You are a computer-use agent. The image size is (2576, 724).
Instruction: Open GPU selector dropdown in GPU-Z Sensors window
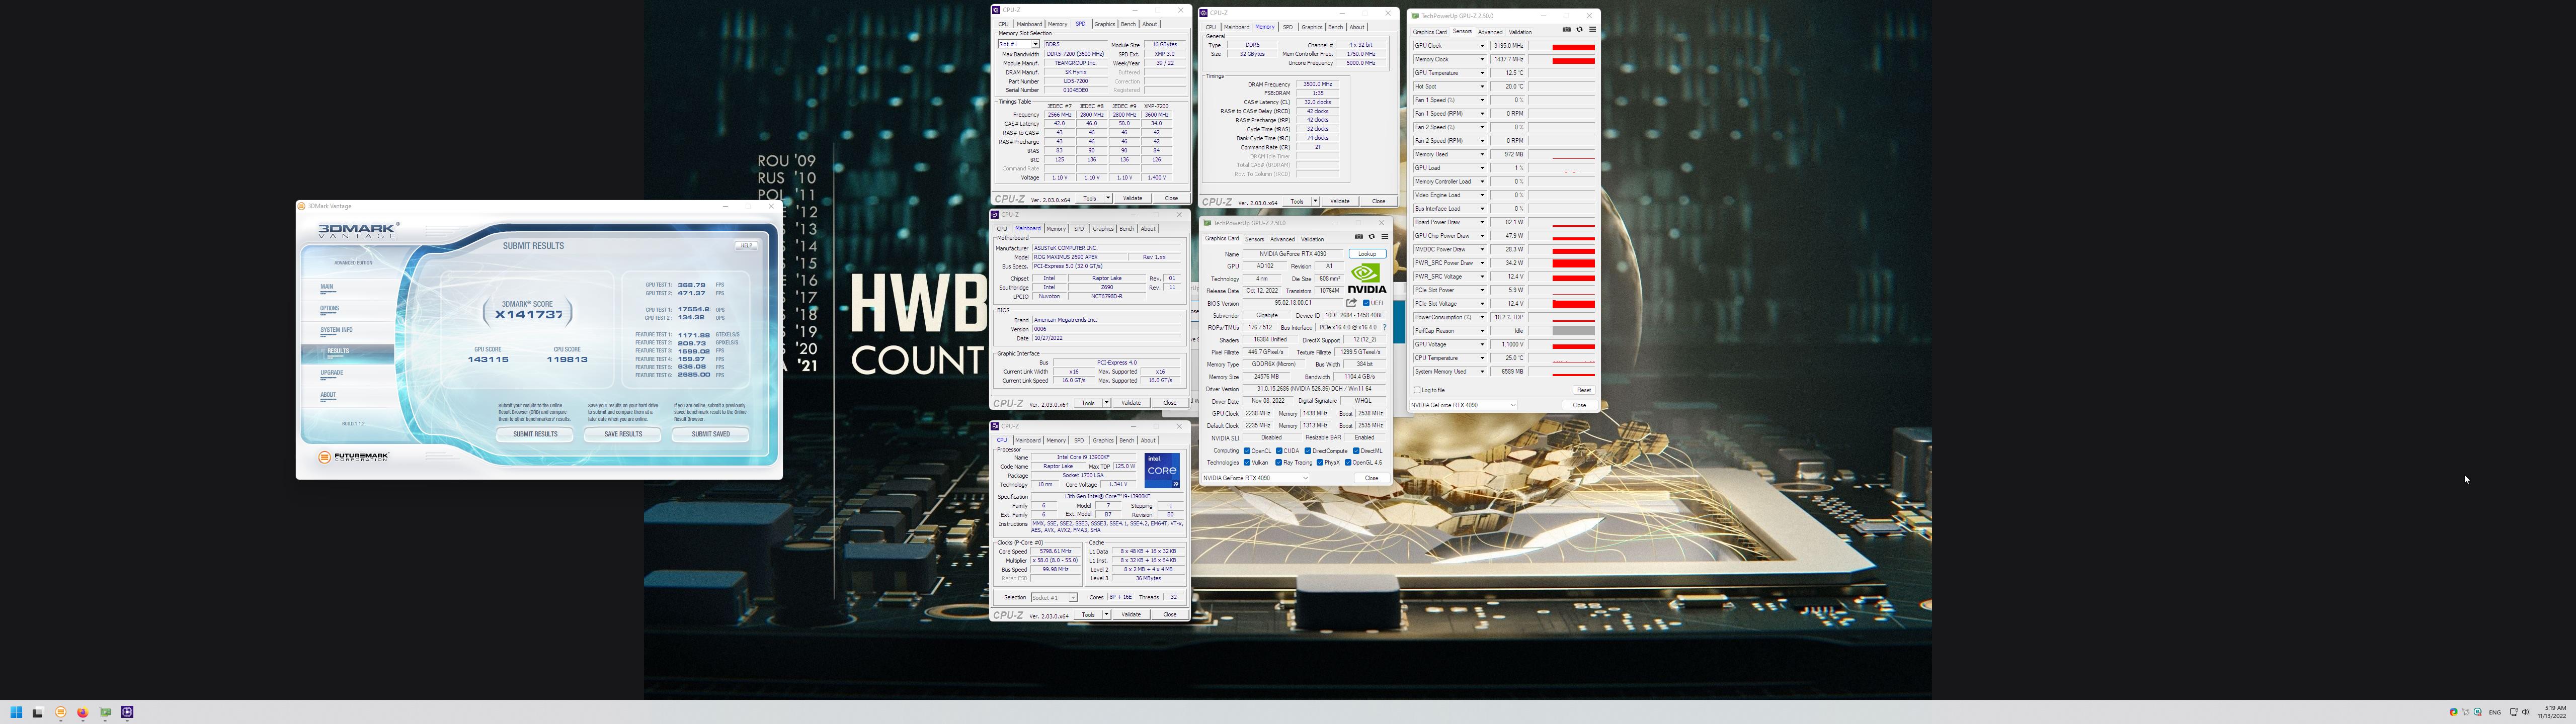1463,405
